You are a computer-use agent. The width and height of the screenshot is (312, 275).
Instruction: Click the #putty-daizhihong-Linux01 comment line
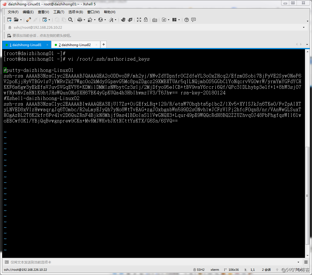[x=38, y=70]
